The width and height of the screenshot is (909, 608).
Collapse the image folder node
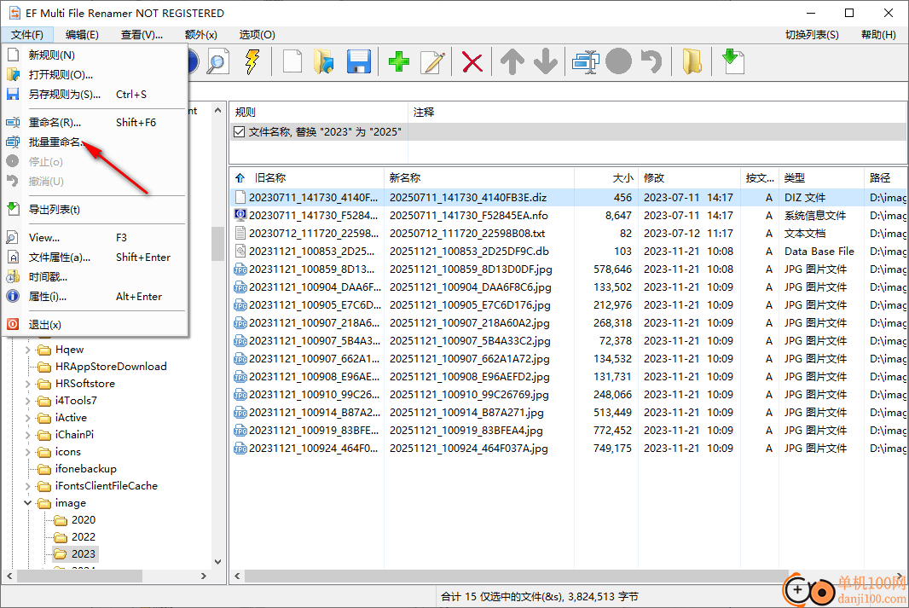pyautogui.click(x=27, y=502)
